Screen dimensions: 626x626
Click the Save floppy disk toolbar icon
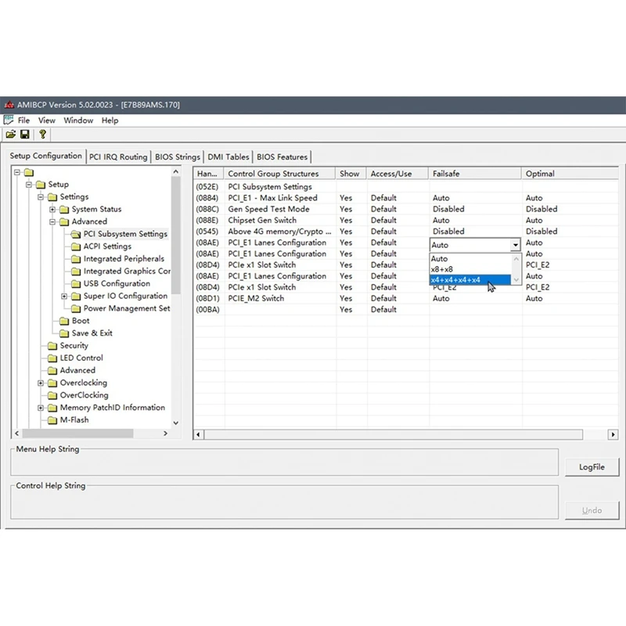[x=25, y=135]
